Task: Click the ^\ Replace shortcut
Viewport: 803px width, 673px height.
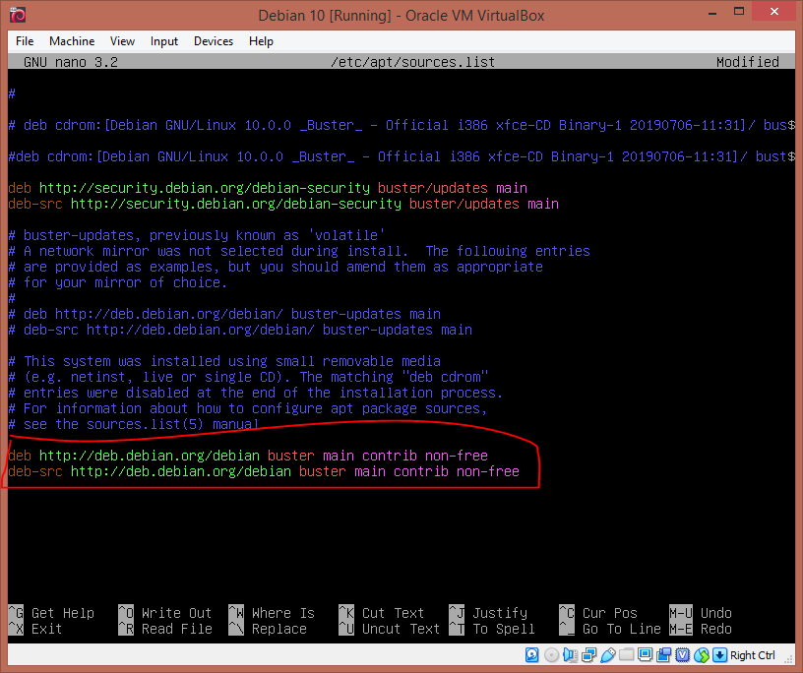Action: click(x=268, y=629)
